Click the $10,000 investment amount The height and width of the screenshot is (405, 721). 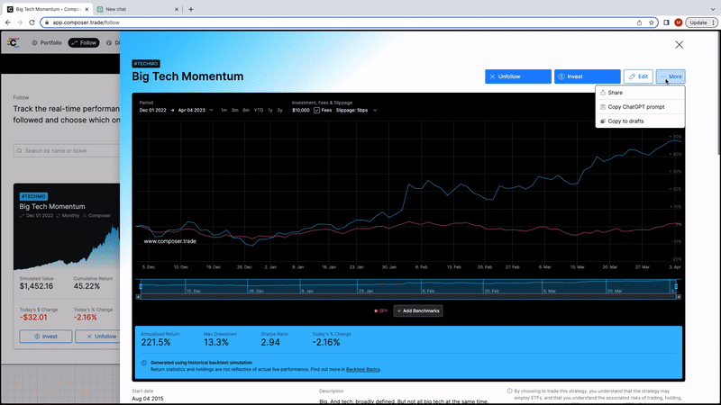[301, 110]
